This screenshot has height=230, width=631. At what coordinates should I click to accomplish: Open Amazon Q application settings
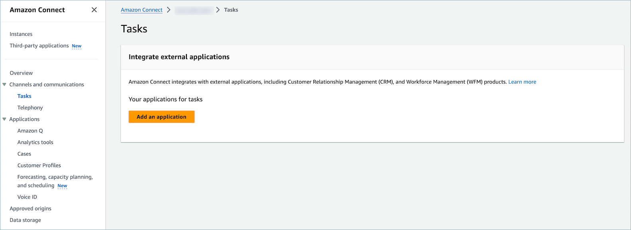[30, 131]
